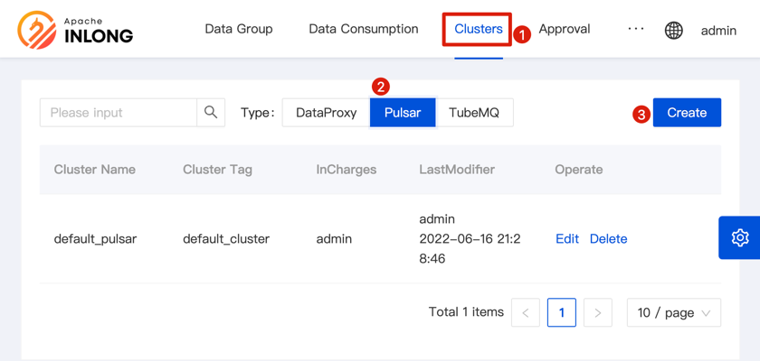Click the ellipsis more menu icon

636,29
